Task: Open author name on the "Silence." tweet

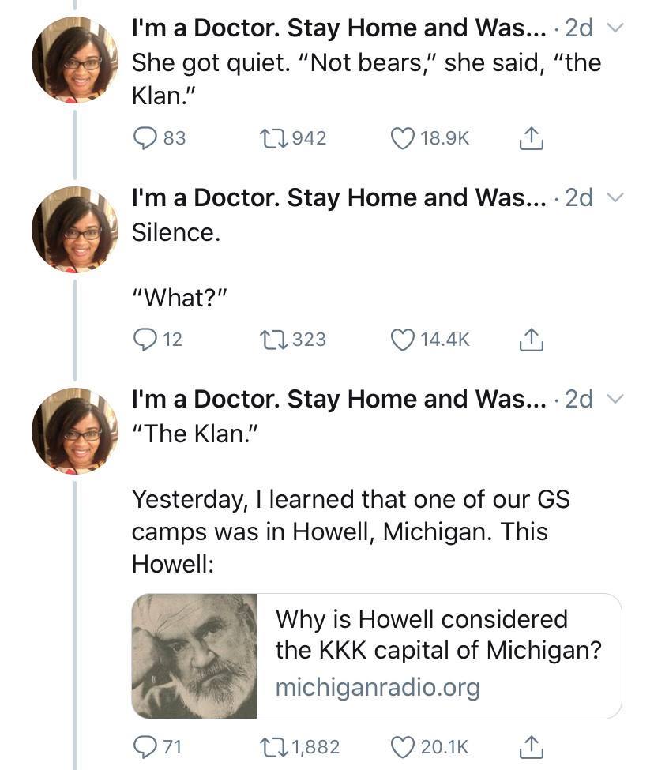Action: 338,197
